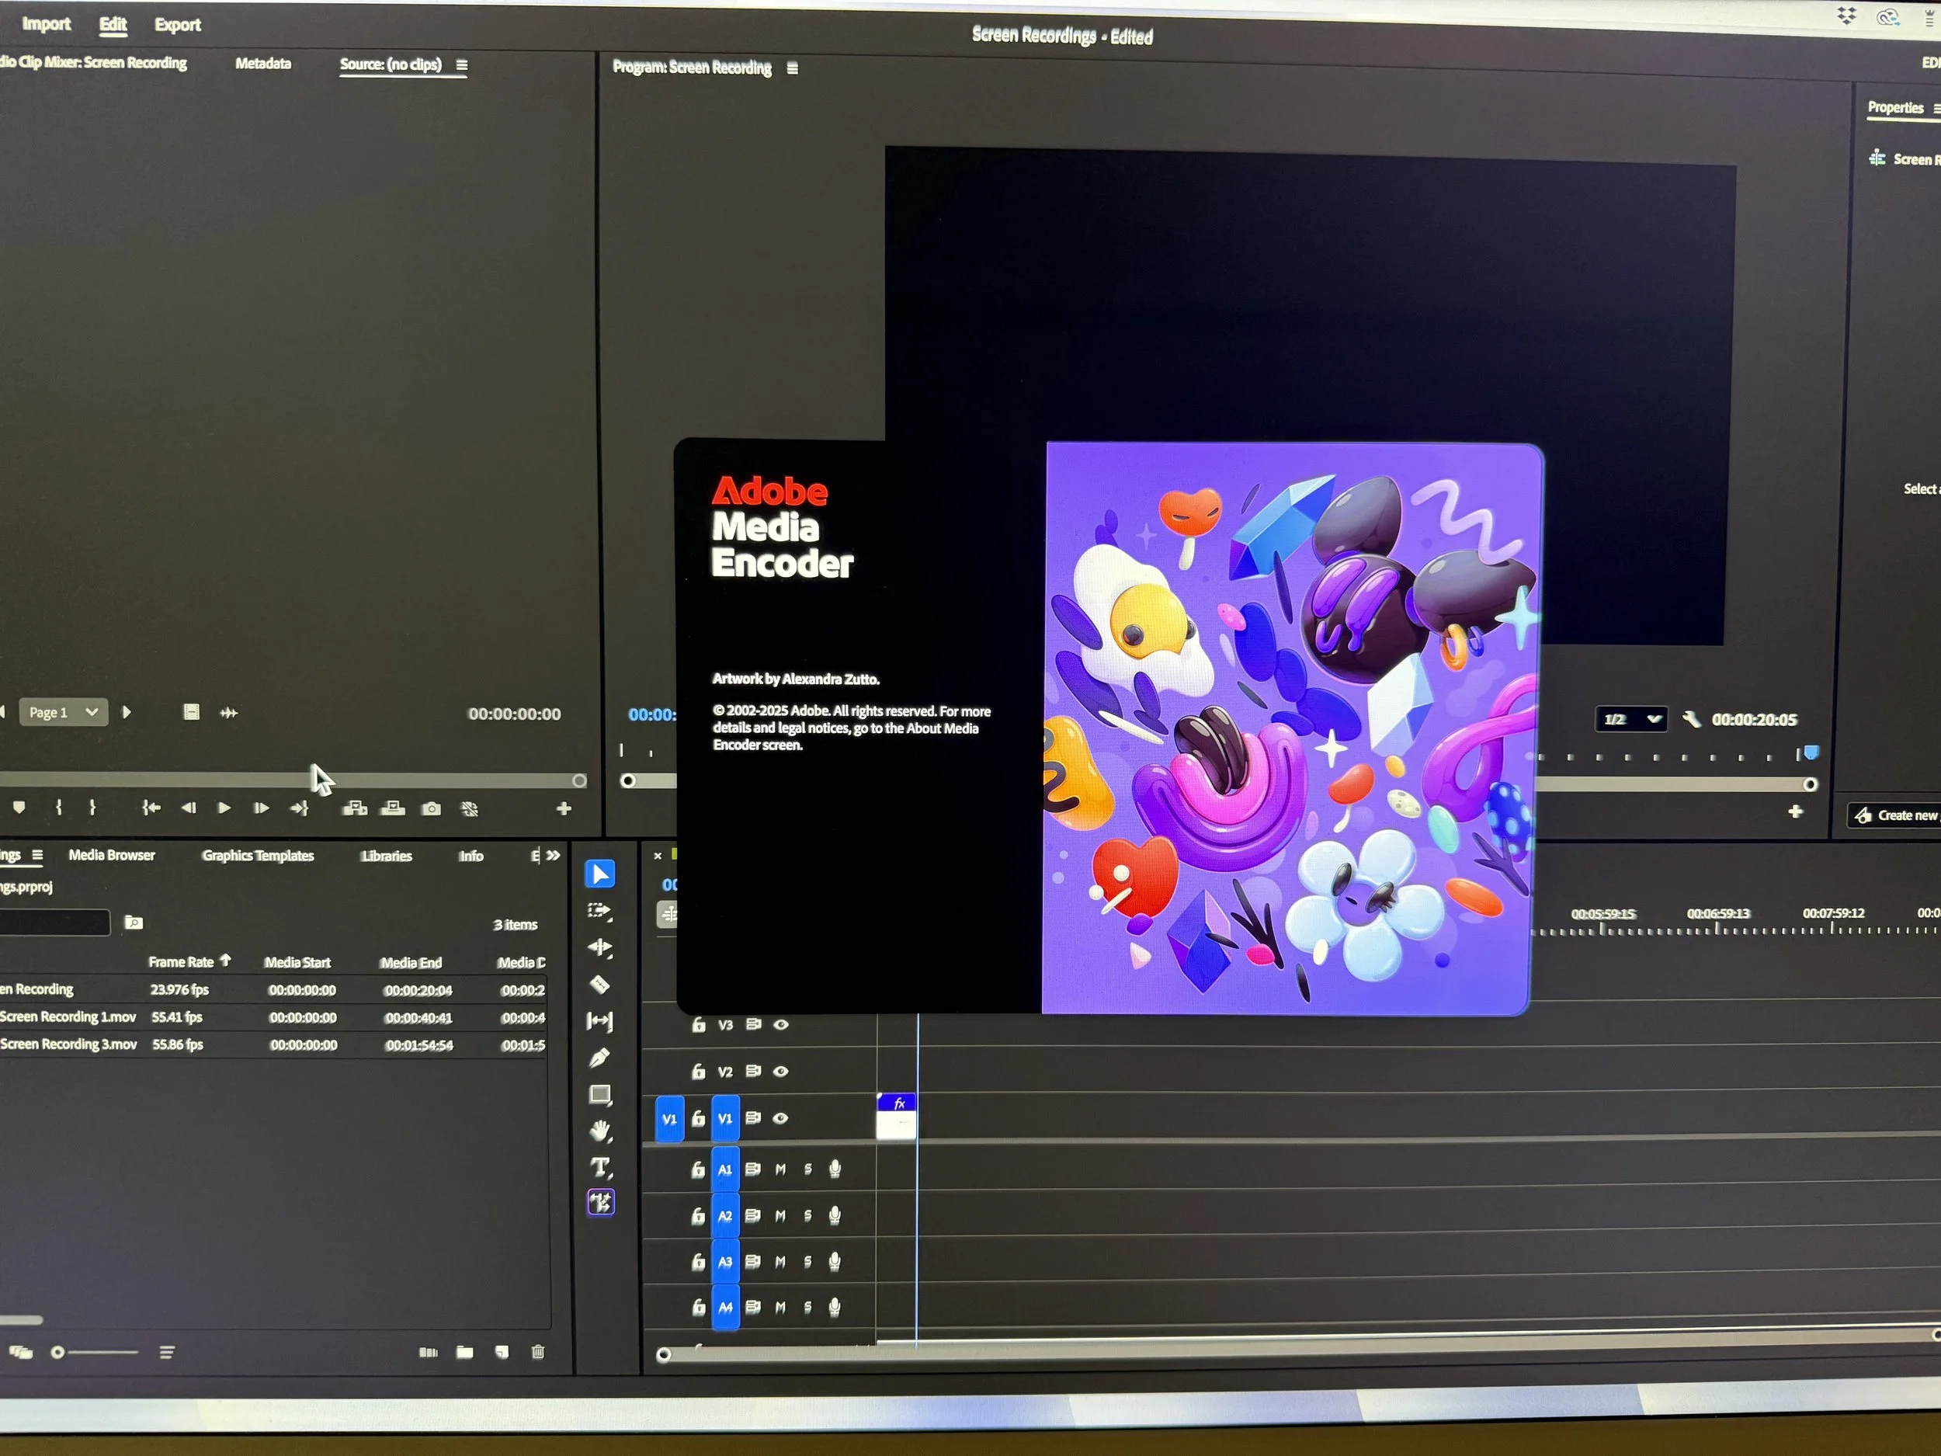Select the Razor tool
The width and height of the screenshot is (1941, 1456).
[600, 985]
